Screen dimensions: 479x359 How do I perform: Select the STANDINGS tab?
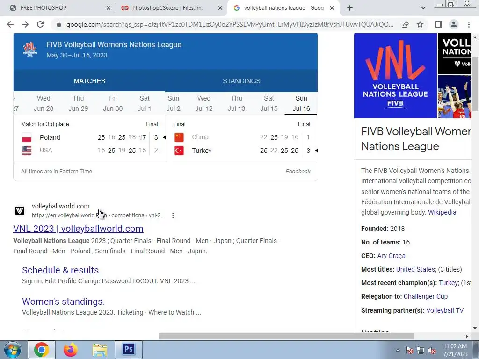point(241,81)
